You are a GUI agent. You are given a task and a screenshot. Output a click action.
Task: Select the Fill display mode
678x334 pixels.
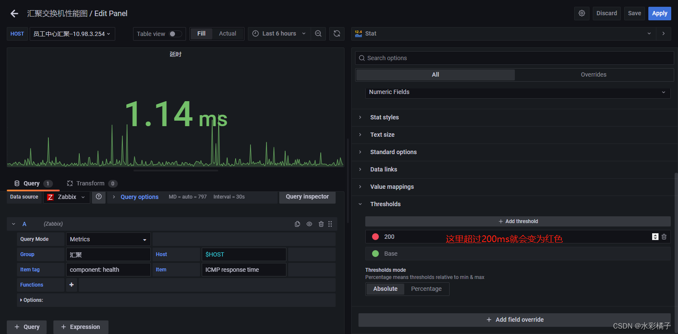(201, 33)
